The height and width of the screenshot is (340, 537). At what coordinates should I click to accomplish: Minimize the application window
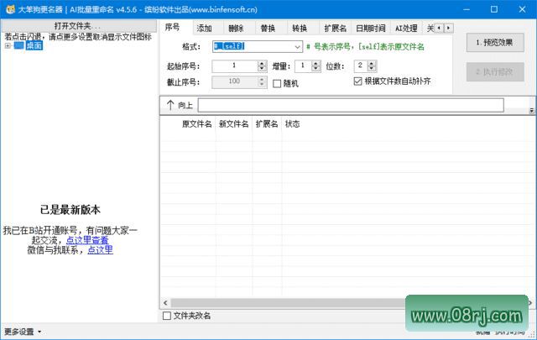point(467,9)
